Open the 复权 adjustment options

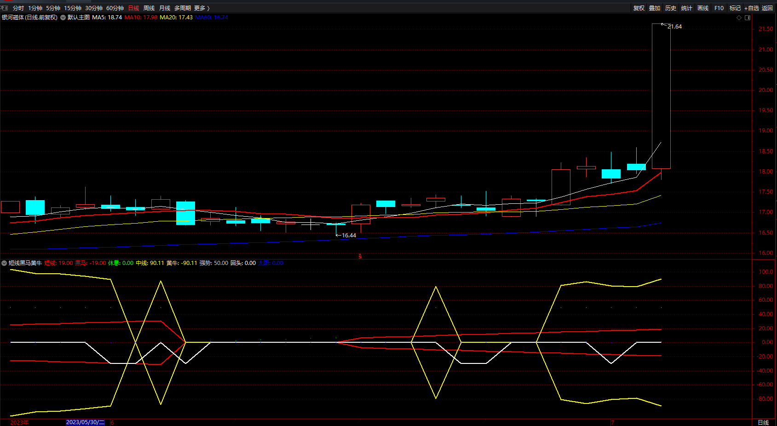pyautogui.click(x=639, y=8)
